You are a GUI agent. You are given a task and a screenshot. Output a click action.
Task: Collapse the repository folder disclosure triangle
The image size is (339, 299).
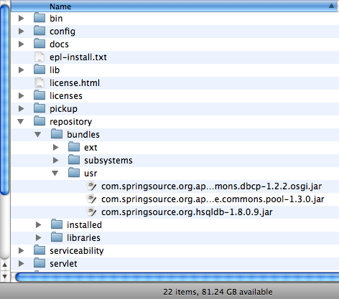[21, 122]
